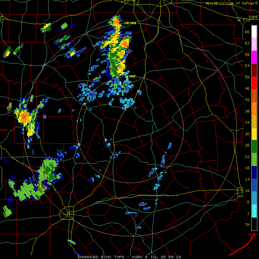This screenshot has height=259, width=259.
Task: Select the light pink legend color segment
Action: 254,44
